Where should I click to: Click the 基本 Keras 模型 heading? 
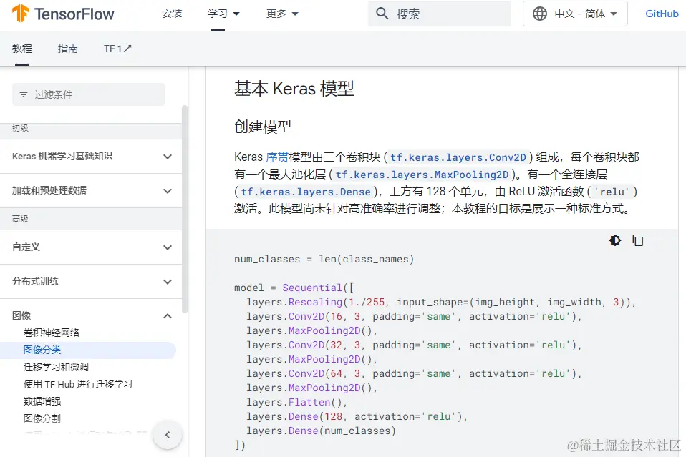coord(294,89)
